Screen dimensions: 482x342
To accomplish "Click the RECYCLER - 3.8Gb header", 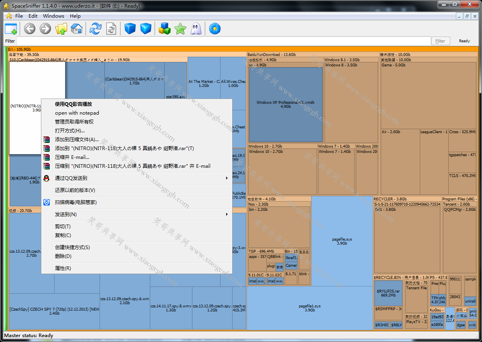I will tap(407, 199).
